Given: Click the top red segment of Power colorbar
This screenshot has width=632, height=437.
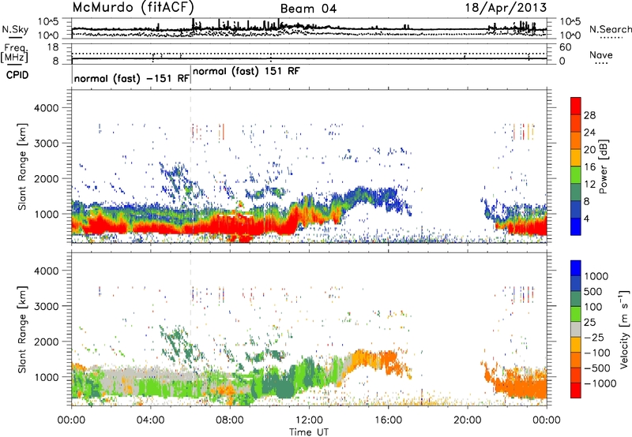Looking at the screenshot, I should [576, 106].
